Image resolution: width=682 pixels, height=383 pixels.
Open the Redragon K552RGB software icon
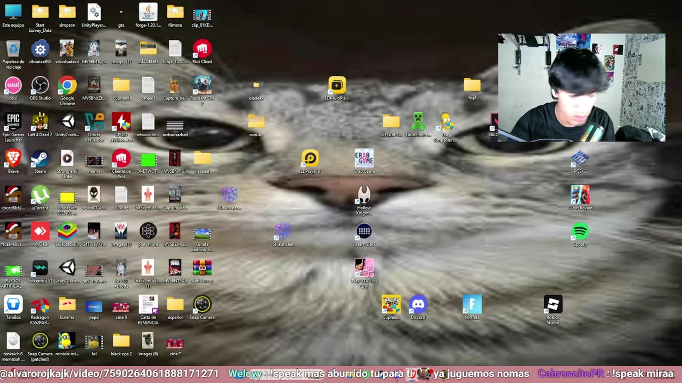click(40, 311)
